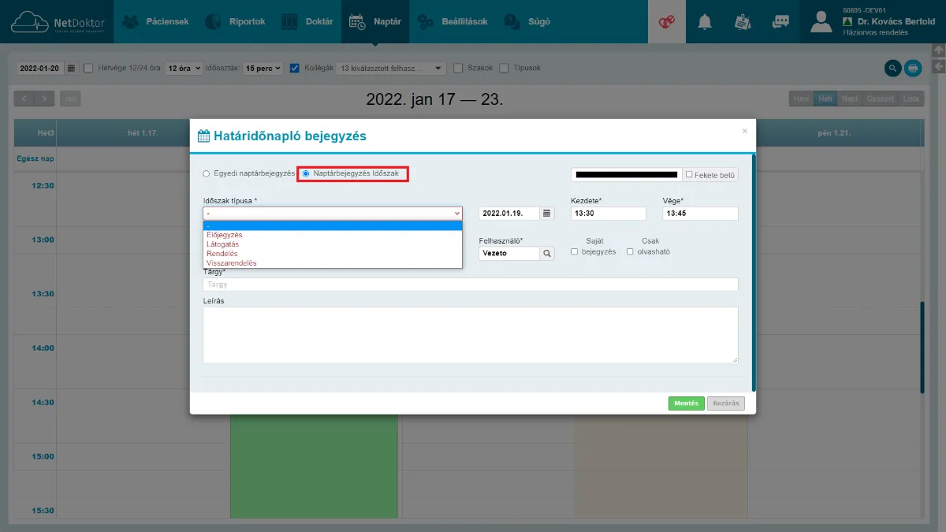Open the clipboard tasks icon in header
Screen dimensions: 946x532
coord(743,22)
